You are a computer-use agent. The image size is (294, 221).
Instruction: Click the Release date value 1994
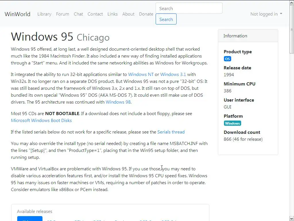tap(229, 75)
